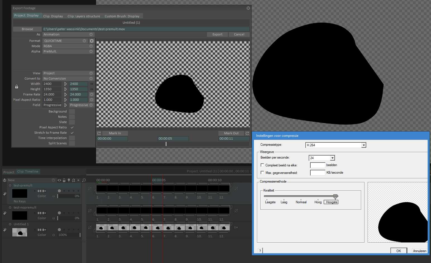Toggle preserve alpha icon in timeline header
Image resolution: width=431 pixels, height=263 pixels.
point(73,180)
